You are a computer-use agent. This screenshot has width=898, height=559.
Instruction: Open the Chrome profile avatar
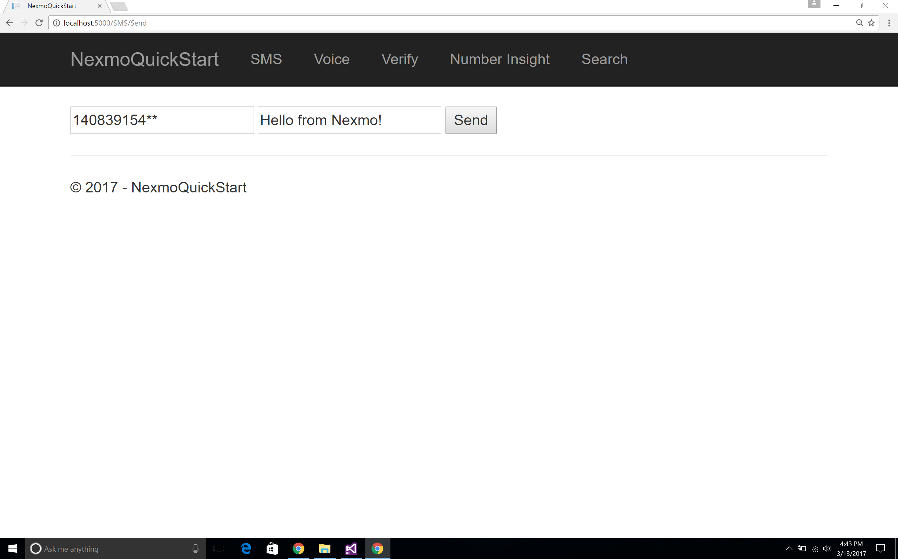click(814, 4)
